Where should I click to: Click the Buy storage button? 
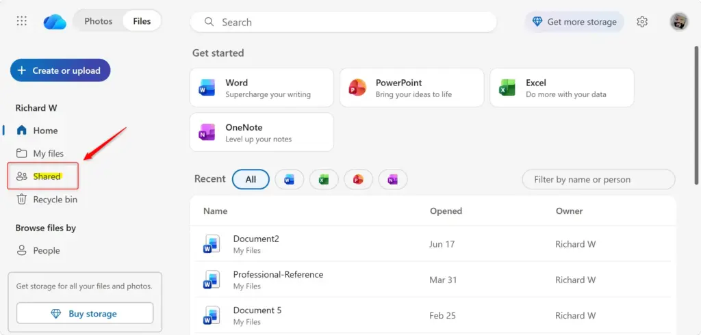click(85, 314)
